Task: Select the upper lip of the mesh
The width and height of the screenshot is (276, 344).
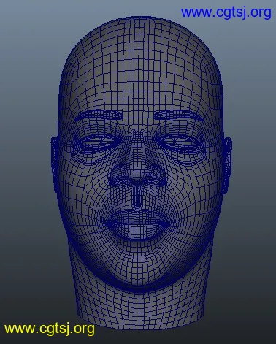Action: click(138, 216)
